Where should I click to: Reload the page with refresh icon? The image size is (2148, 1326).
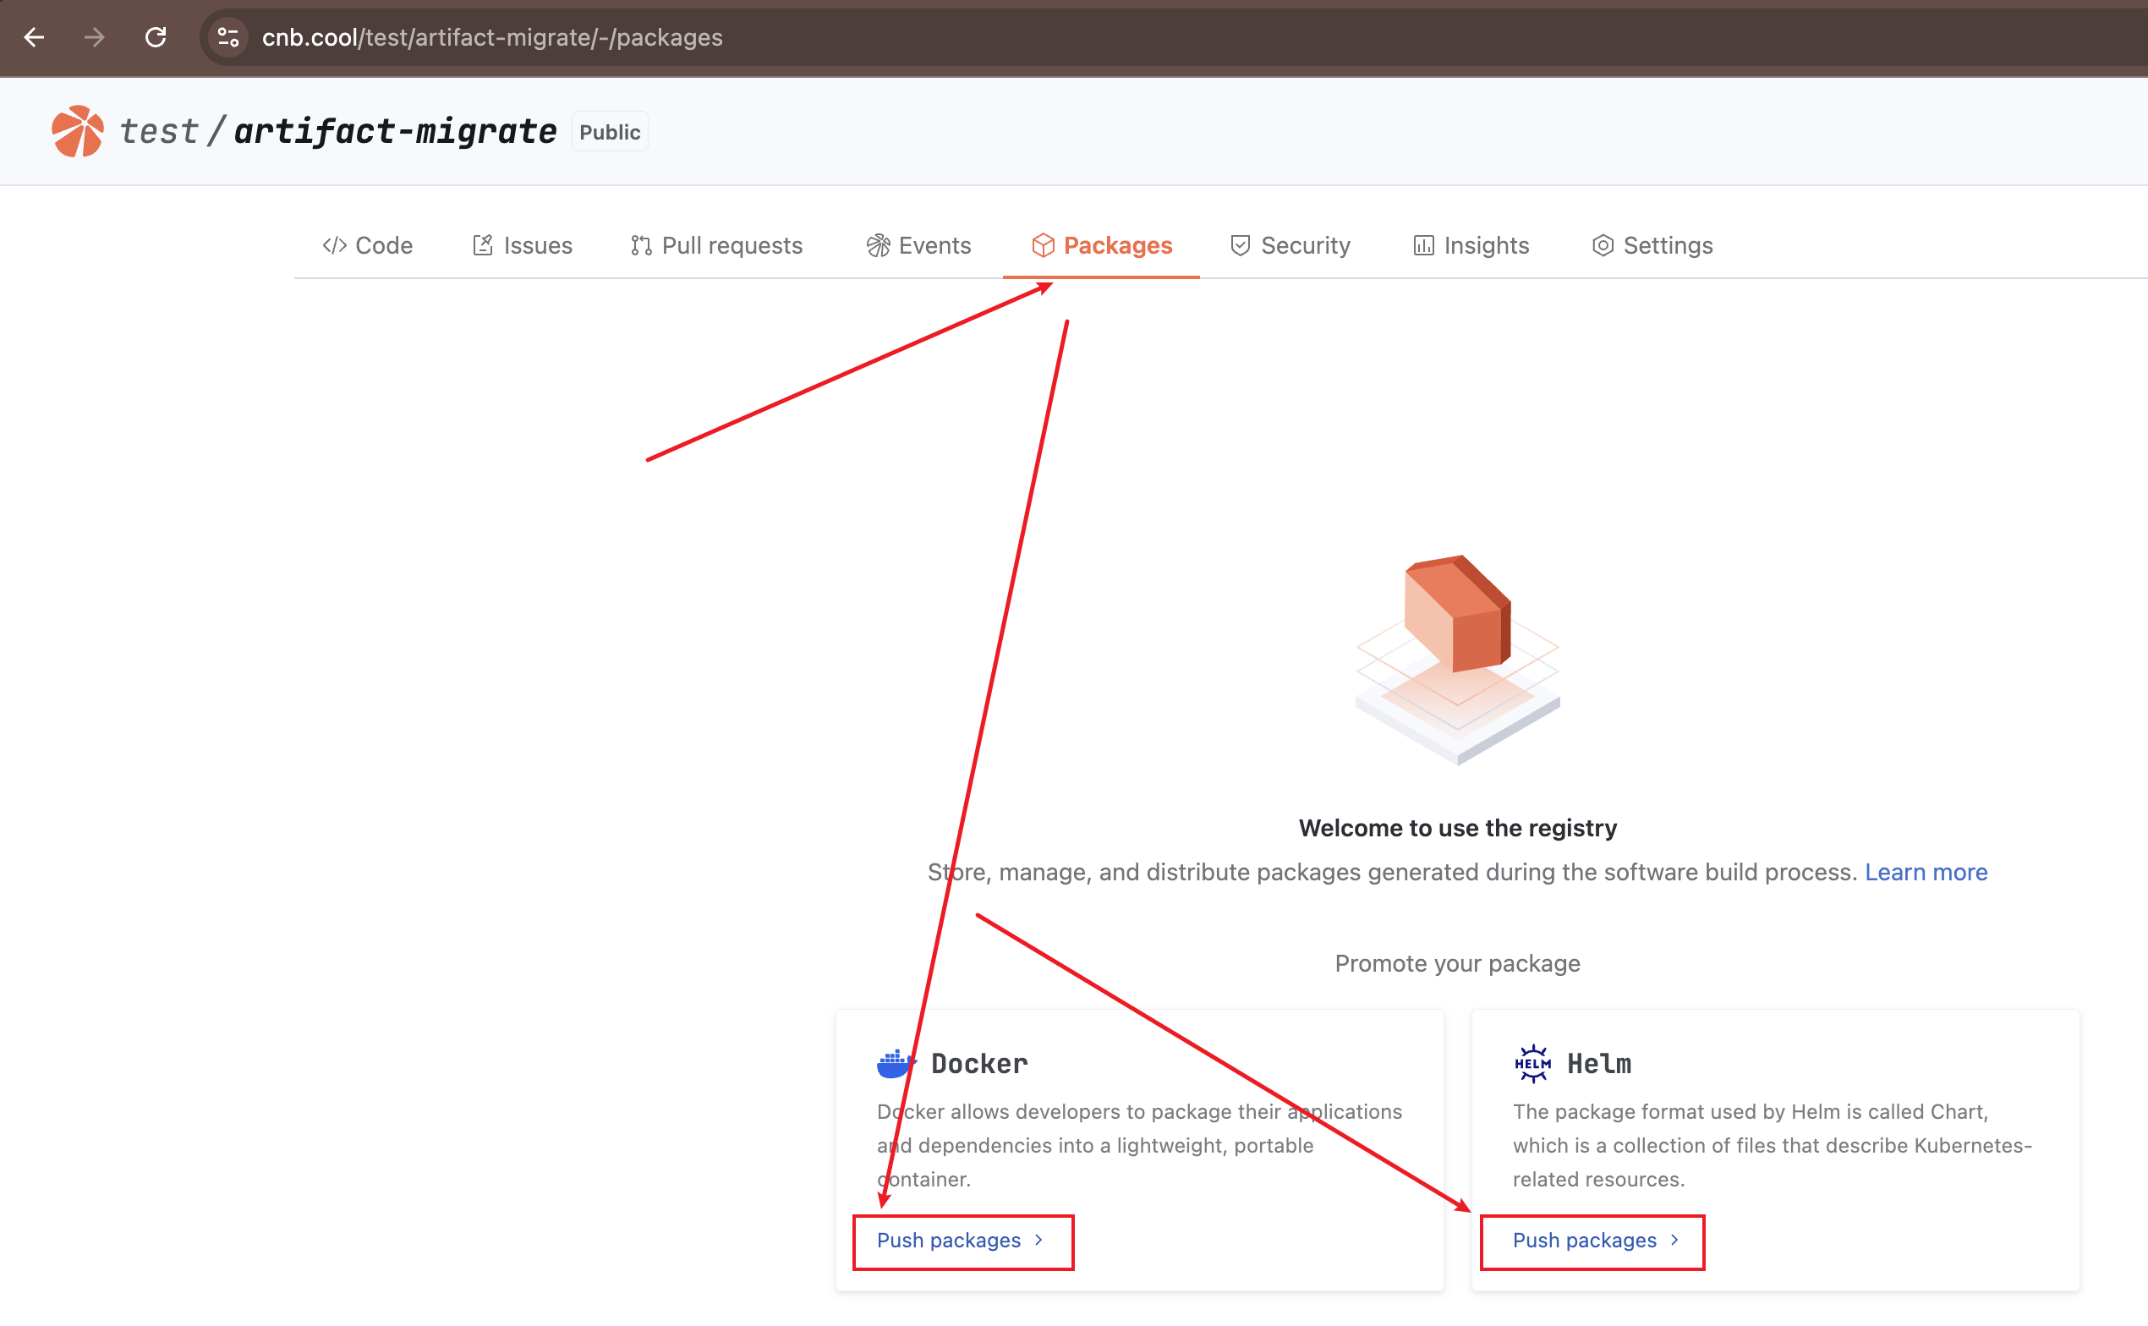(x=156, y=38)
